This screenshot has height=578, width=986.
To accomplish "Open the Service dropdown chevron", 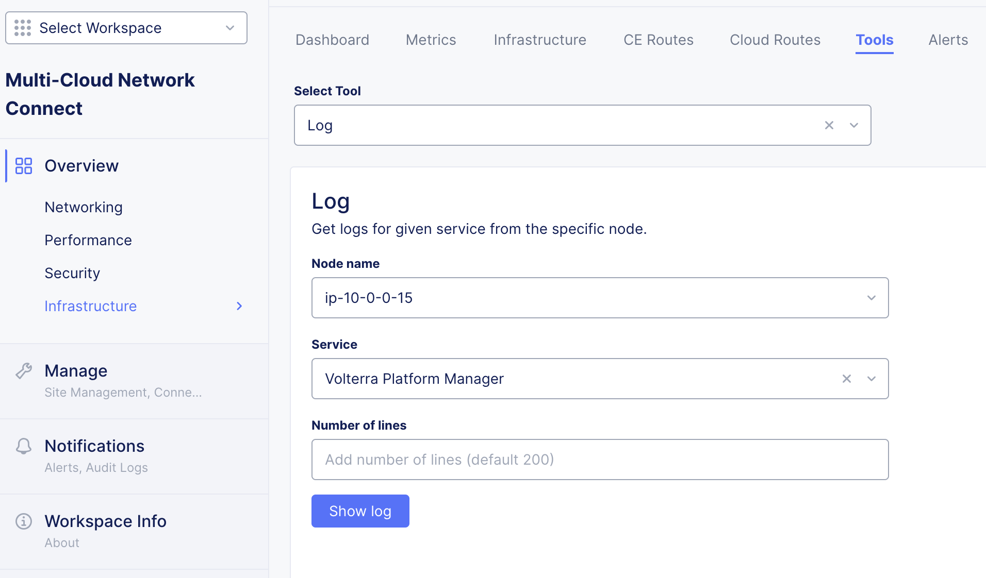I will pos(872,379).
